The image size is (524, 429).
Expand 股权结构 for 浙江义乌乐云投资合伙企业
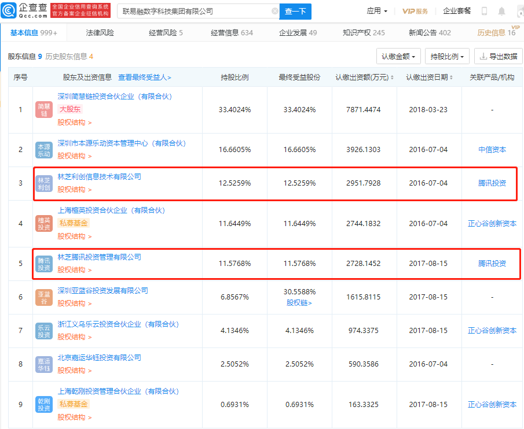pos(74,337)
